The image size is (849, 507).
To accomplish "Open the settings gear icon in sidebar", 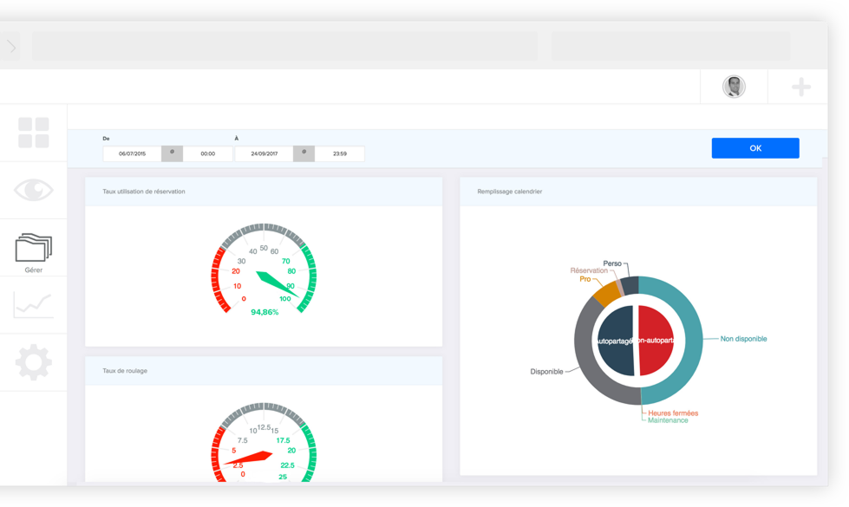I will [x=34, y=362].
